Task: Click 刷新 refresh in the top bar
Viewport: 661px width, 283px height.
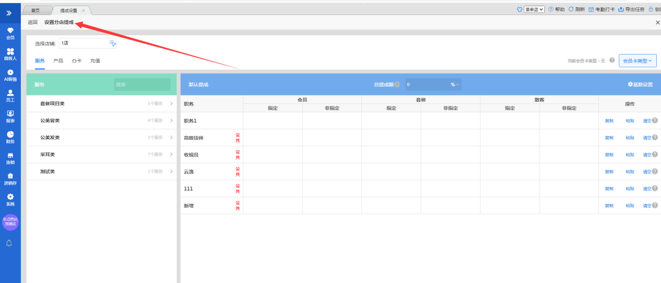Action: pos(577,9)
